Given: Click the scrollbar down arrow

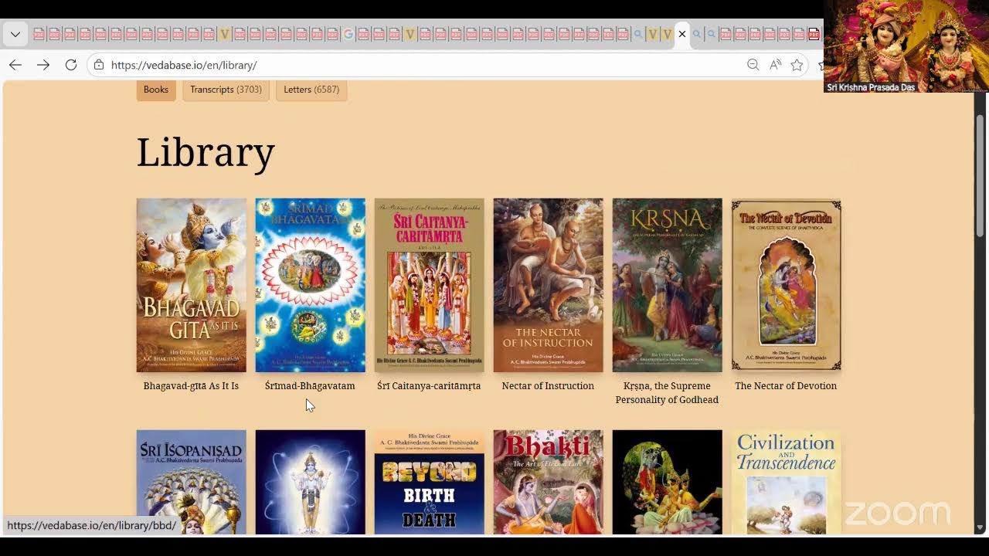Looking at the screenshot, I should coord(981,528).
